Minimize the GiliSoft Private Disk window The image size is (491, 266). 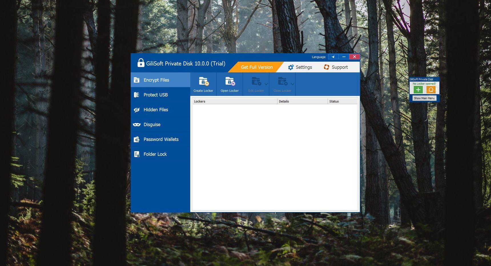pyautogui.click(x=344, y=57)
